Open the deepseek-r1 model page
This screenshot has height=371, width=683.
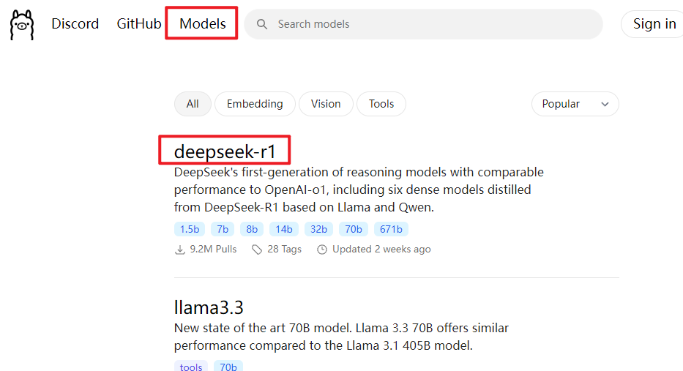point(225,151)
